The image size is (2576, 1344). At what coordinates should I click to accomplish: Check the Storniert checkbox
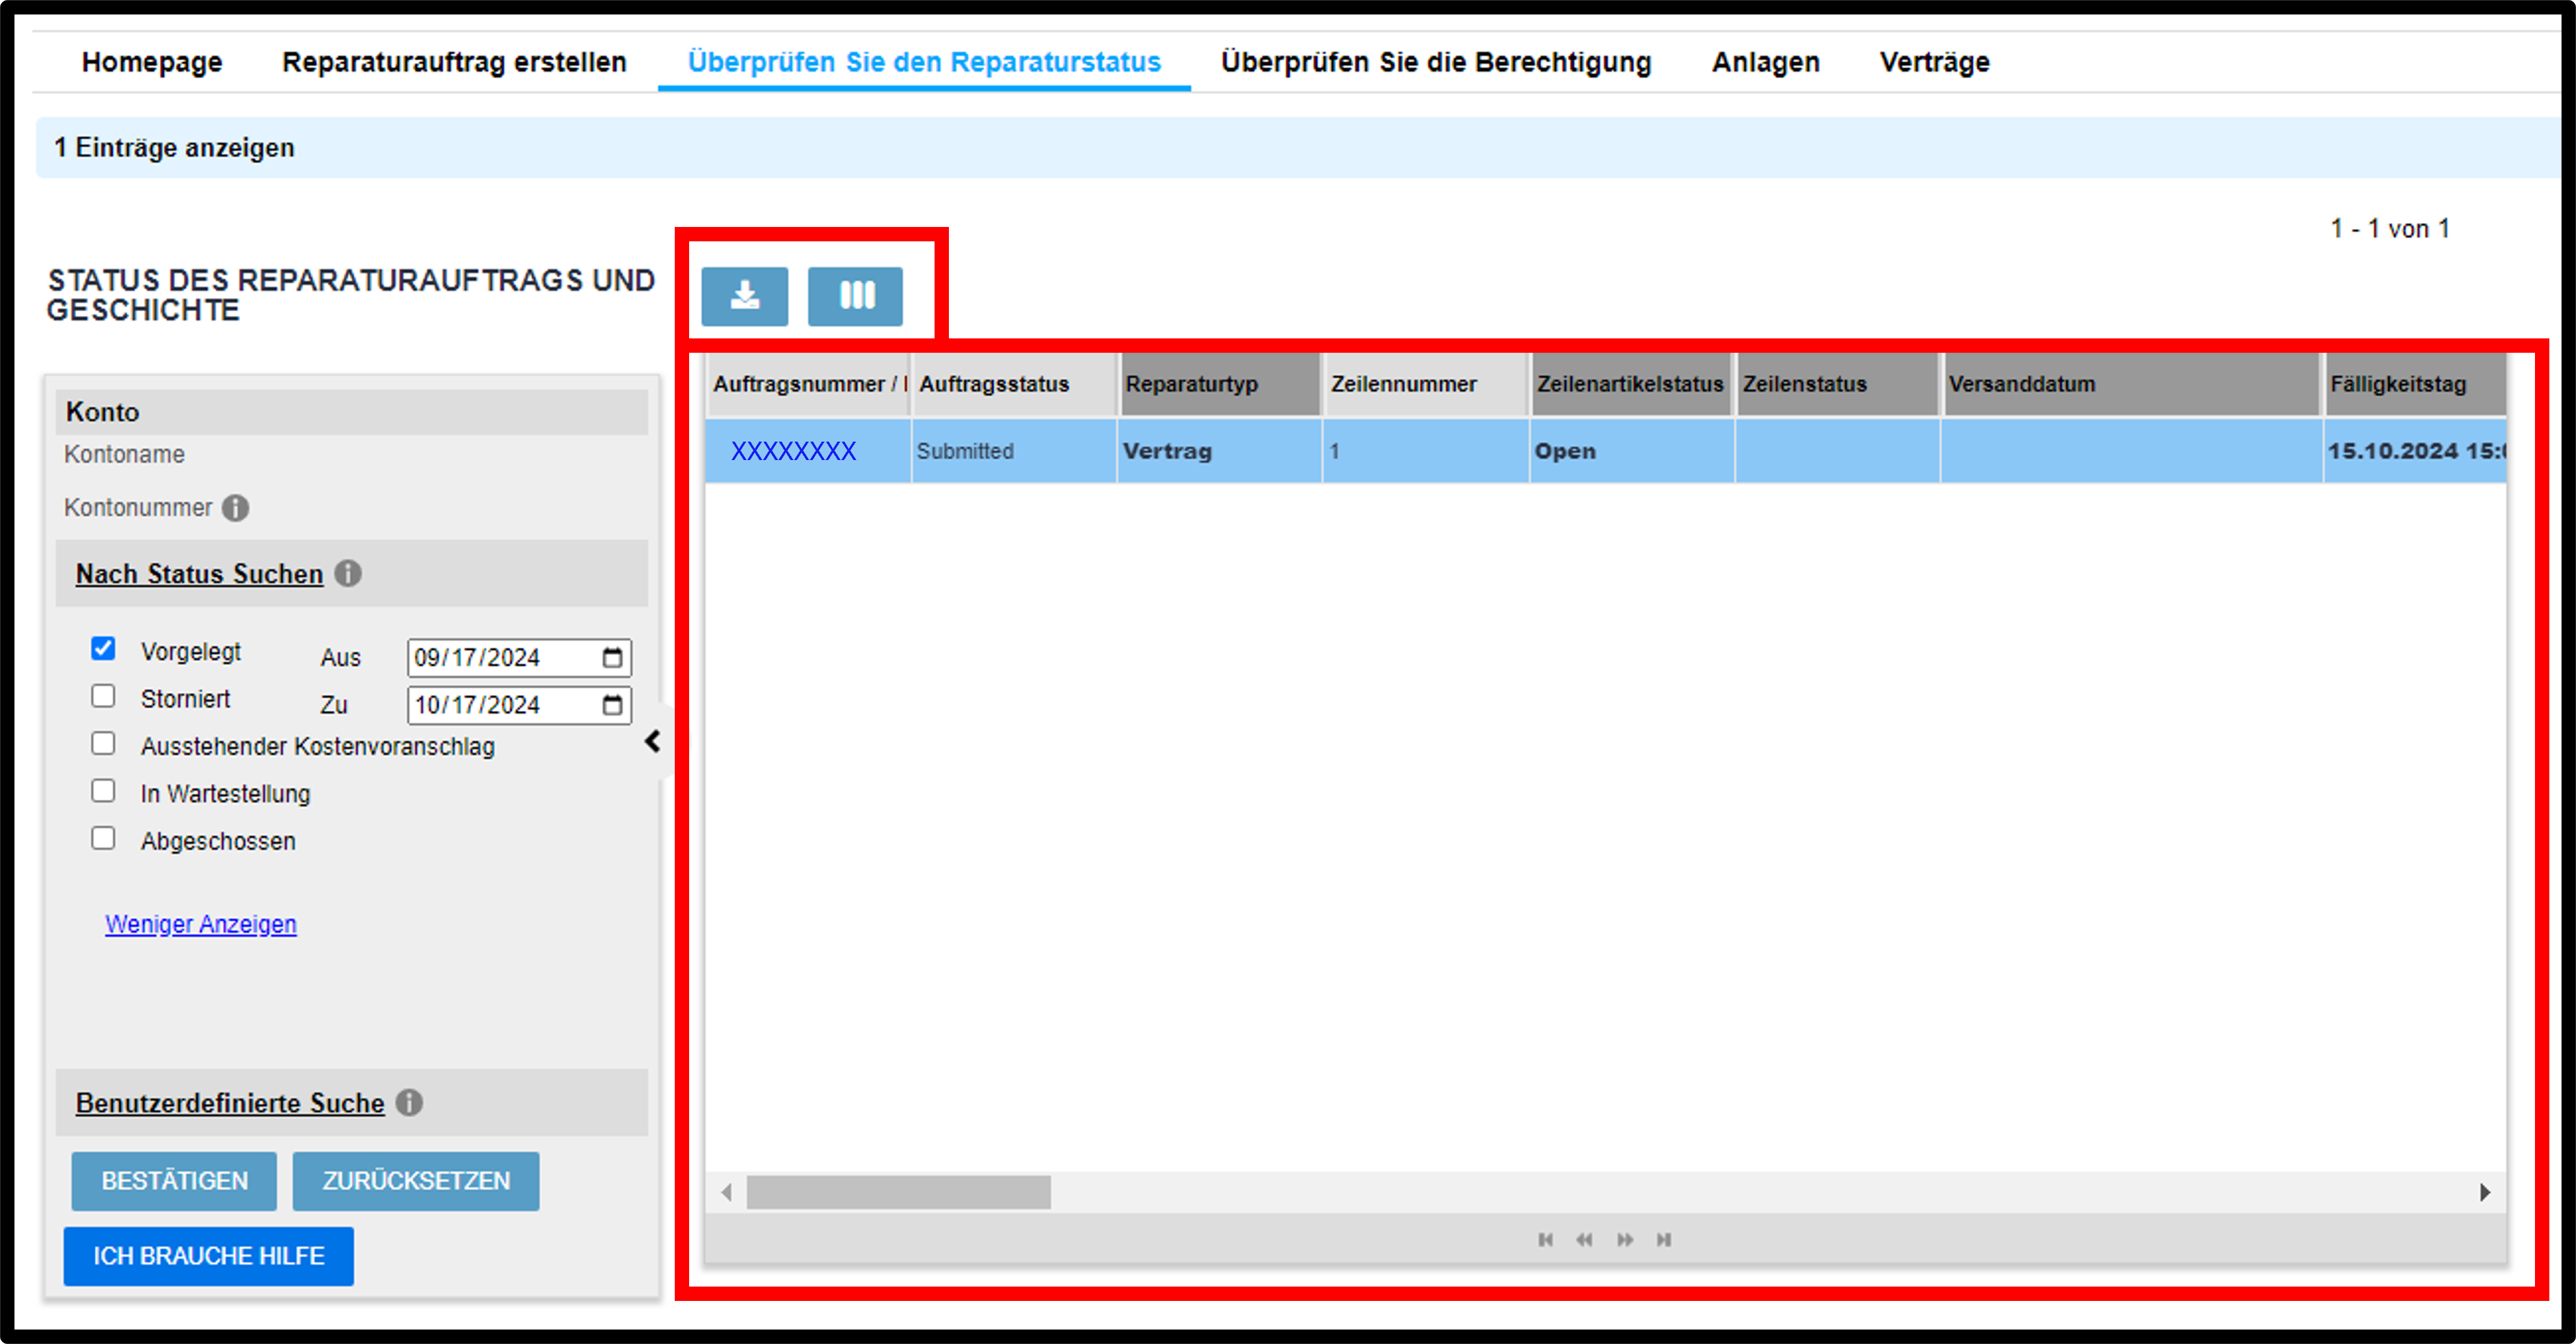[x=103, y=696]
